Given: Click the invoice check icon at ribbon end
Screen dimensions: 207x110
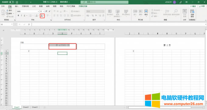Looking at the screenshot, I should (192, 13).
